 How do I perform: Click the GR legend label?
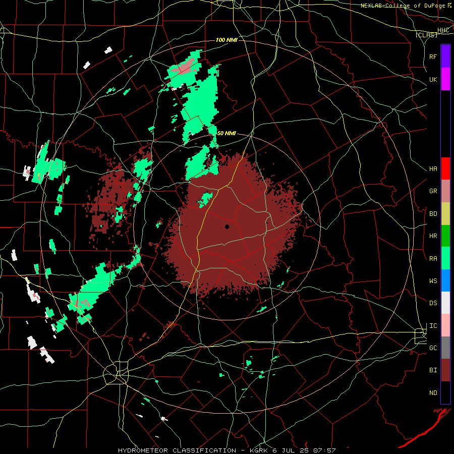click(433, 191)
